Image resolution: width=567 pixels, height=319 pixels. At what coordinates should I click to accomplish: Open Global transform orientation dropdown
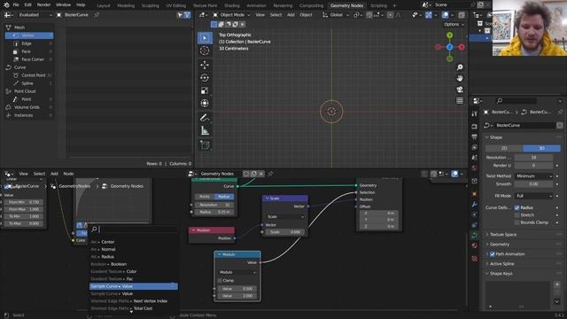(x=336, y=15)
